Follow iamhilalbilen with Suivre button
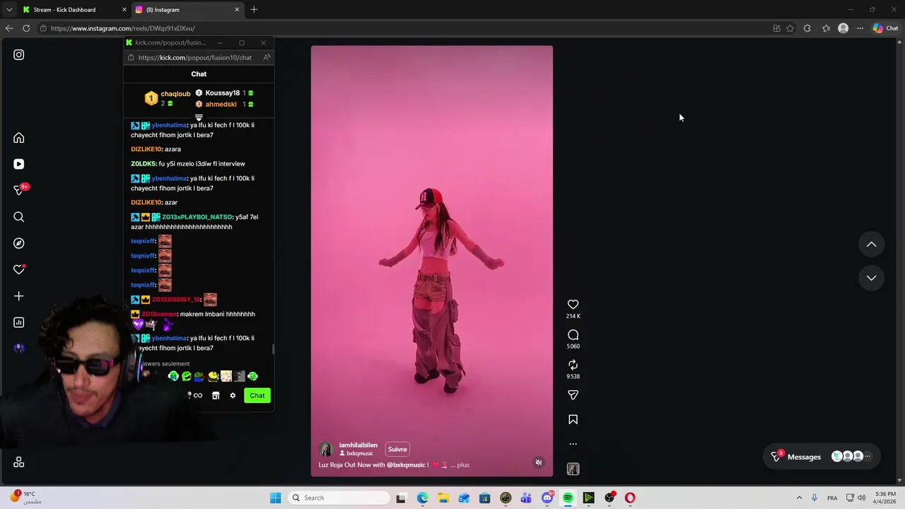This screenshot has height=509, width=905. pos(397,449)
